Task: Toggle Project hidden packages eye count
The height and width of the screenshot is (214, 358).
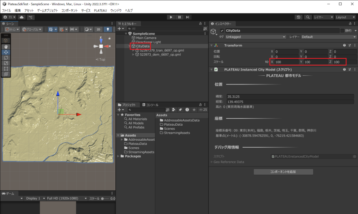Action: pos(203,110)
